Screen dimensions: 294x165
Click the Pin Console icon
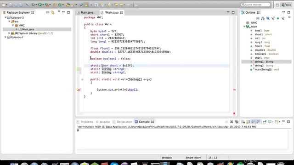click(x=265, y=122)
